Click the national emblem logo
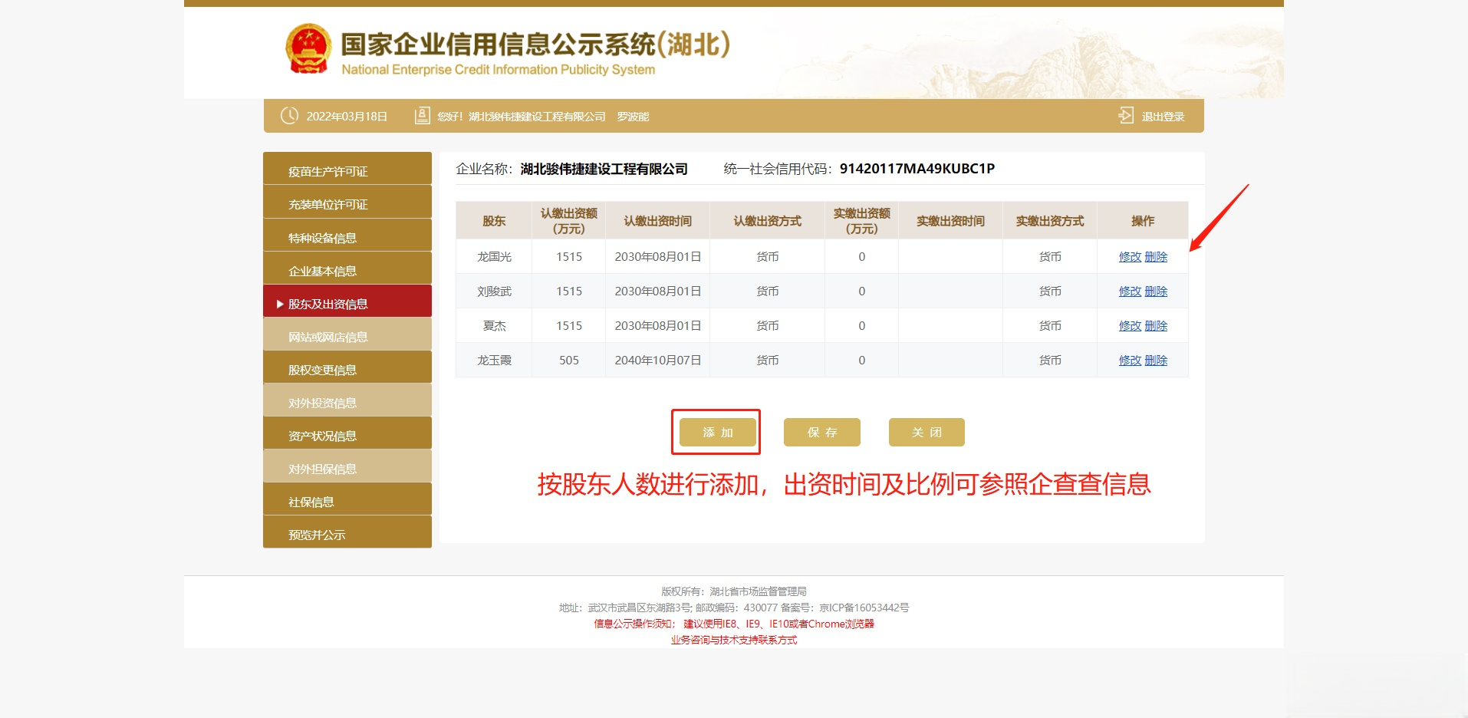1468x718 pixels. [x=308, y=48]
